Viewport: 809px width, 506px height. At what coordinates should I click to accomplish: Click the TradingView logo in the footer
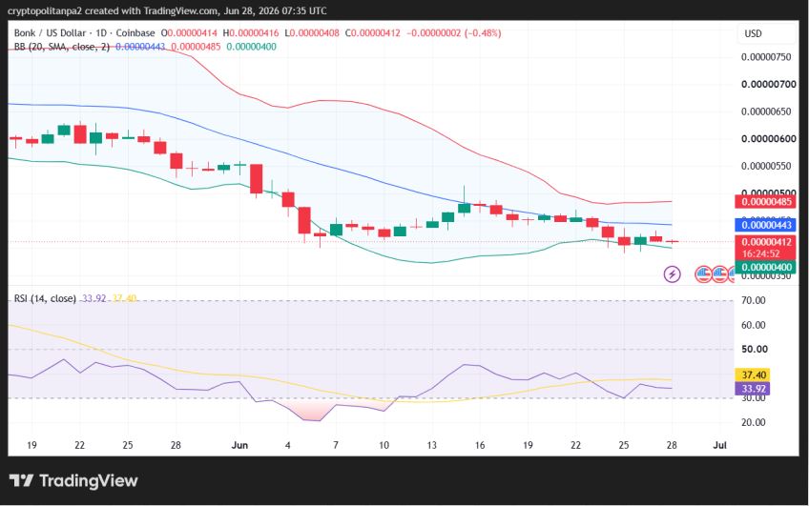pyautogui.click(x=73, y=481)
